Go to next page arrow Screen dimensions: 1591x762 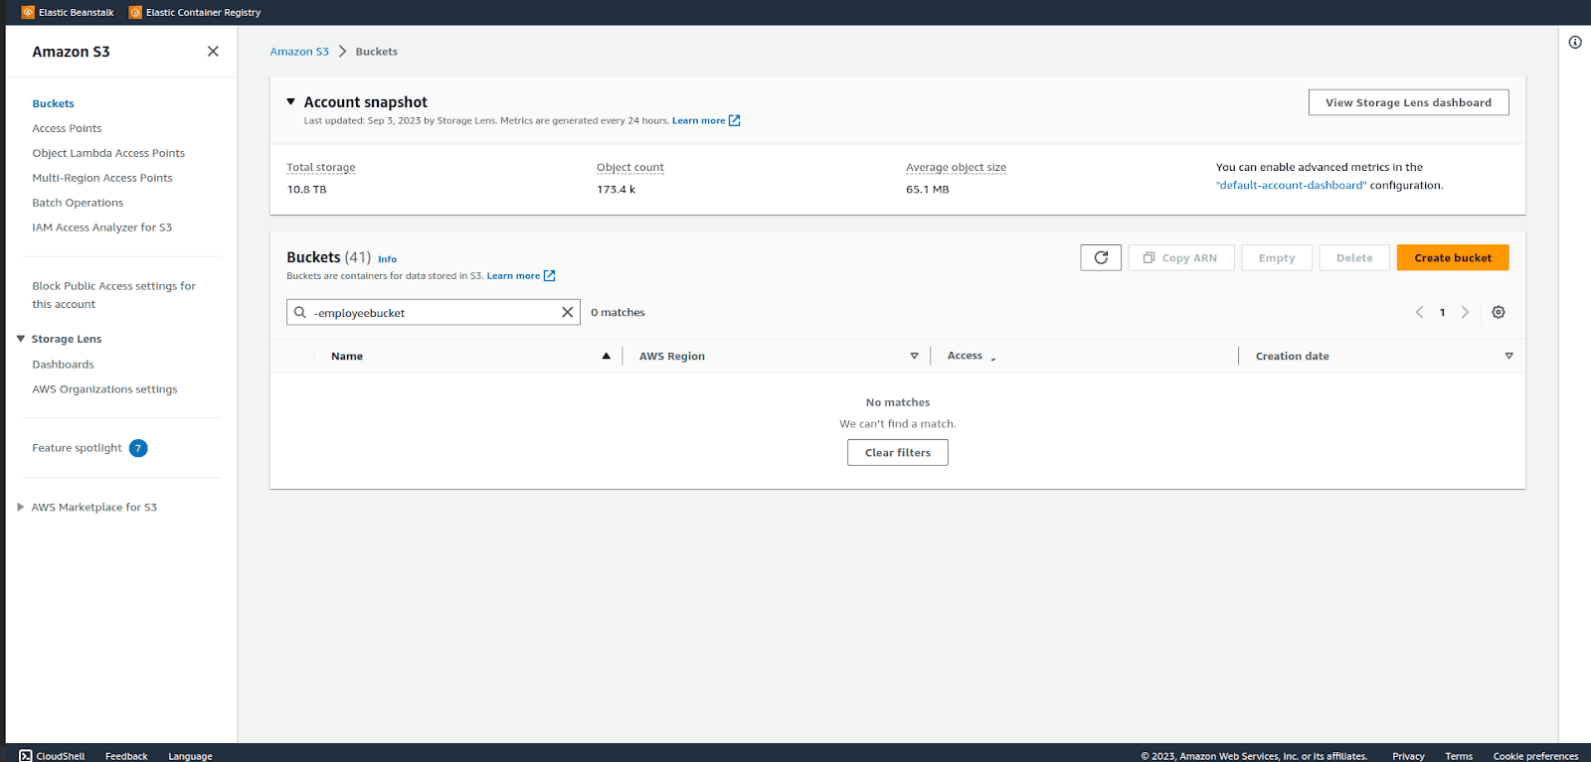point(1465,312)
